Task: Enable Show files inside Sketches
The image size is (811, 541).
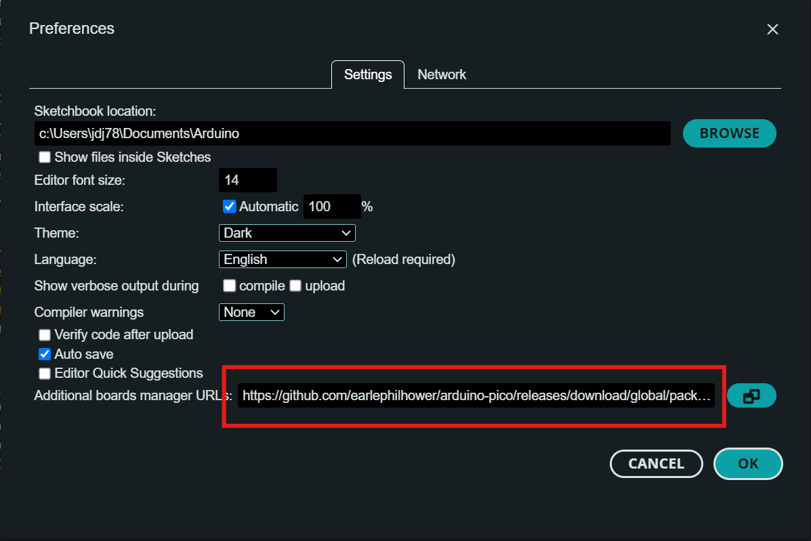Action: [x=45, y=157]
